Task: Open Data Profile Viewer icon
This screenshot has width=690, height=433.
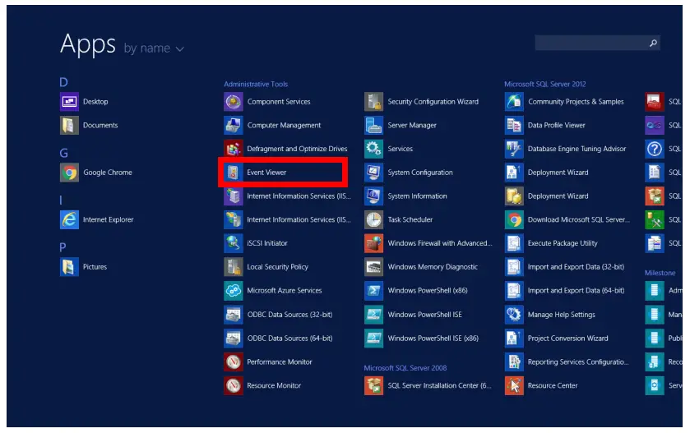Action: pyautogui.click(x=514, y=125)
